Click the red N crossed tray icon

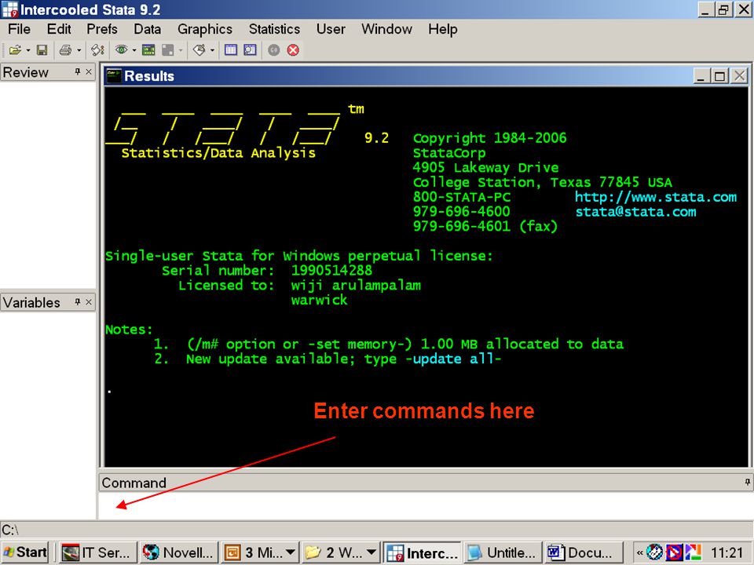(674, 552)
